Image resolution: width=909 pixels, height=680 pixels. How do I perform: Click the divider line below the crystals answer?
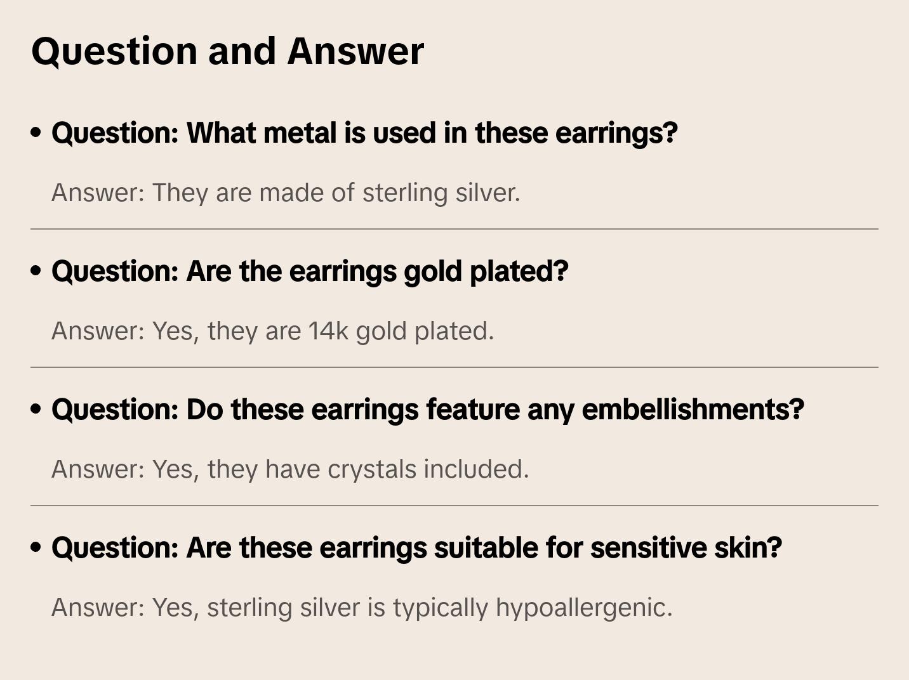[x=454, y=506]
